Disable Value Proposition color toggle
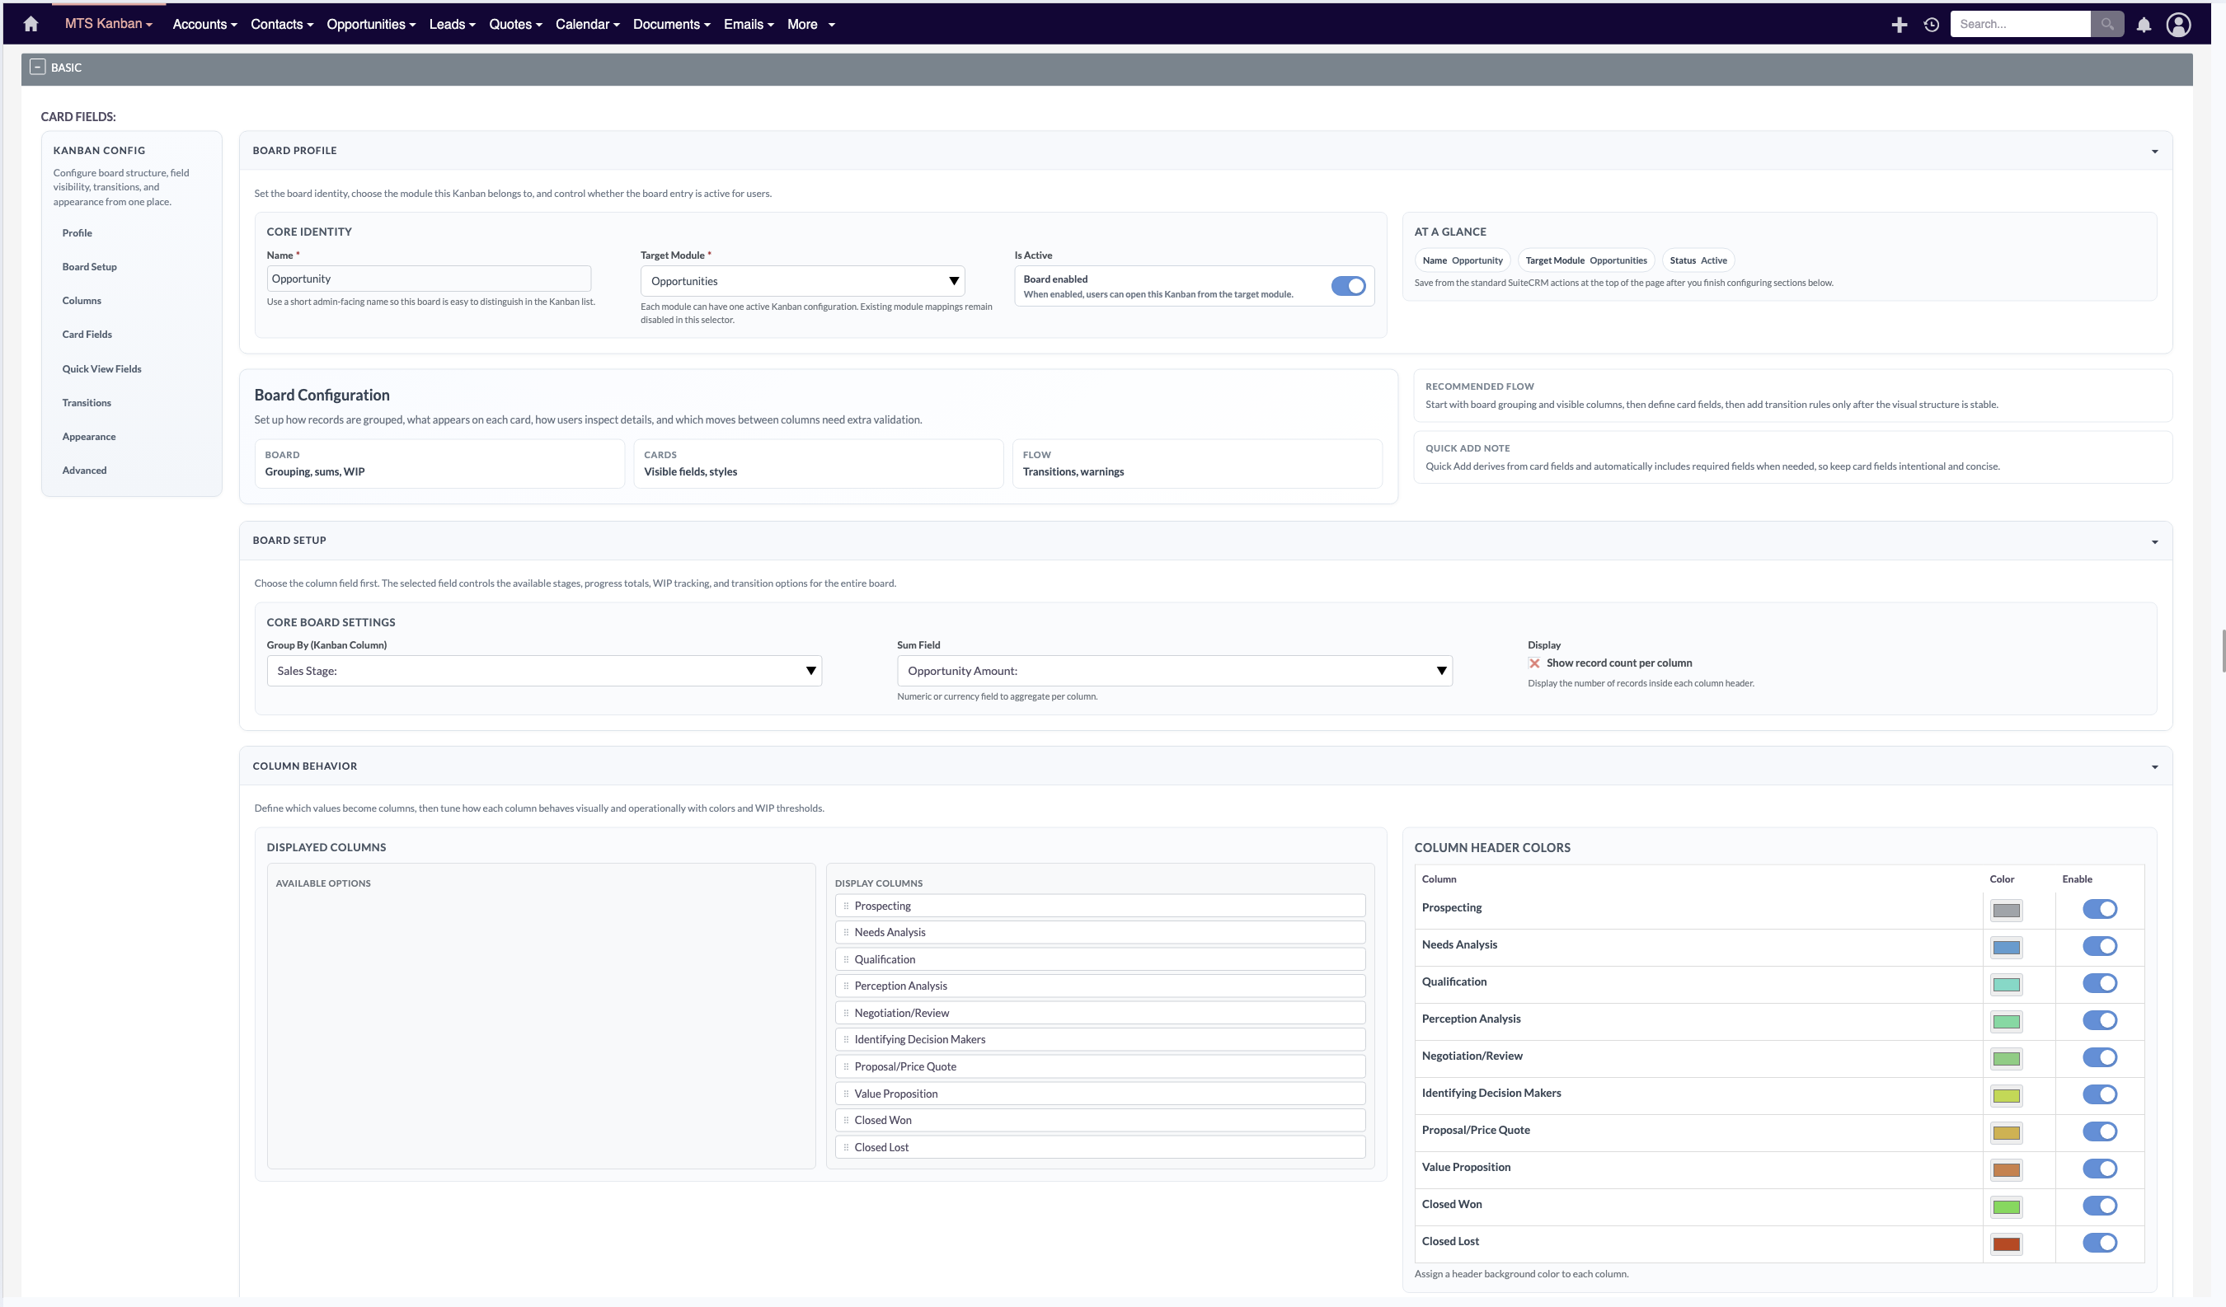The height and width of the screenshot is (1307, 2226). [2100, 1169]
